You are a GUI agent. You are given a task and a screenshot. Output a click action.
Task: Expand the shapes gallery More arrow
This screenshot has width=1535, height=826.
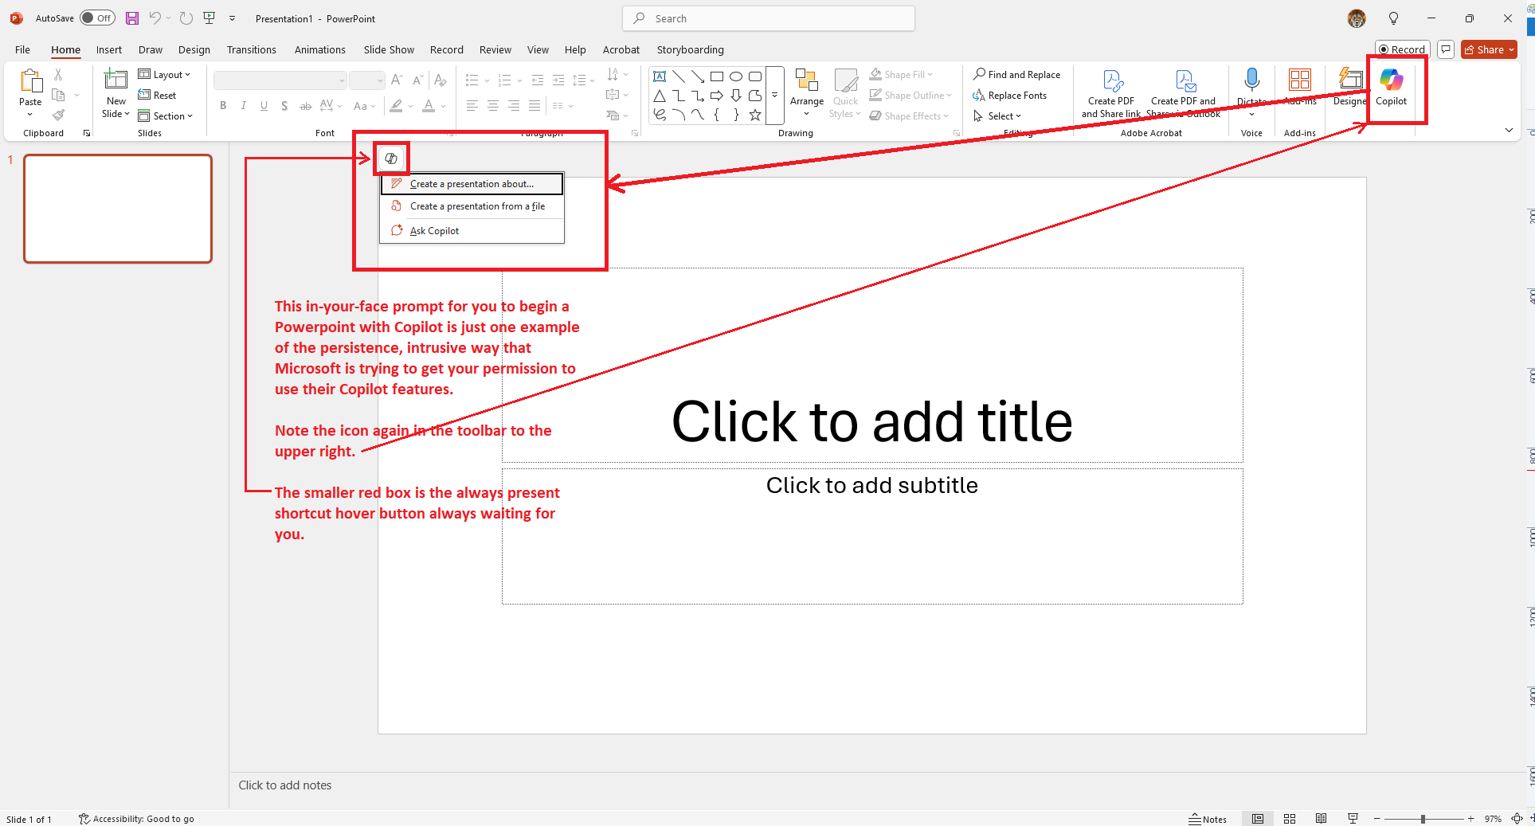[x=774, y=95]
